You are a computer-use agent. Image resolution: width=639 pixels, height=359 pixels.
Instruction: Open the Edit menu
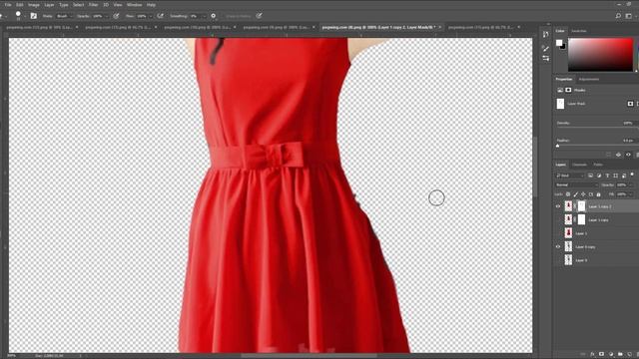point(20,5)
